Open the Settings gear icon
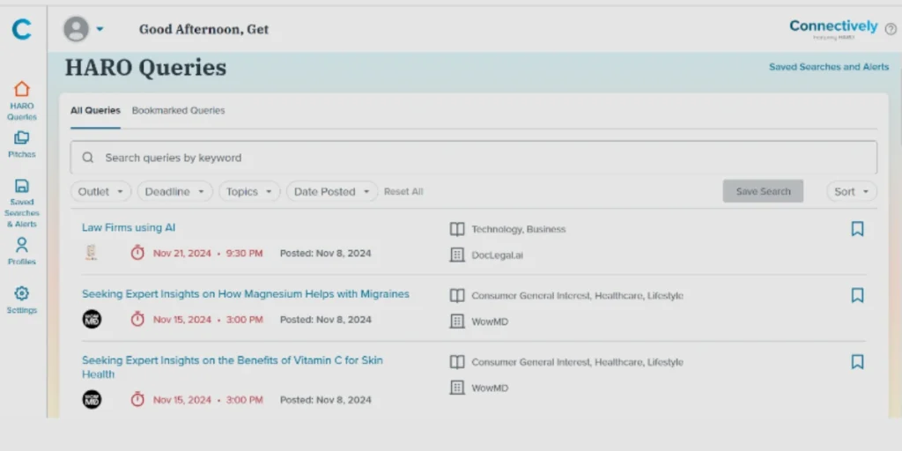Screen dimensions: 902x451 22,293
